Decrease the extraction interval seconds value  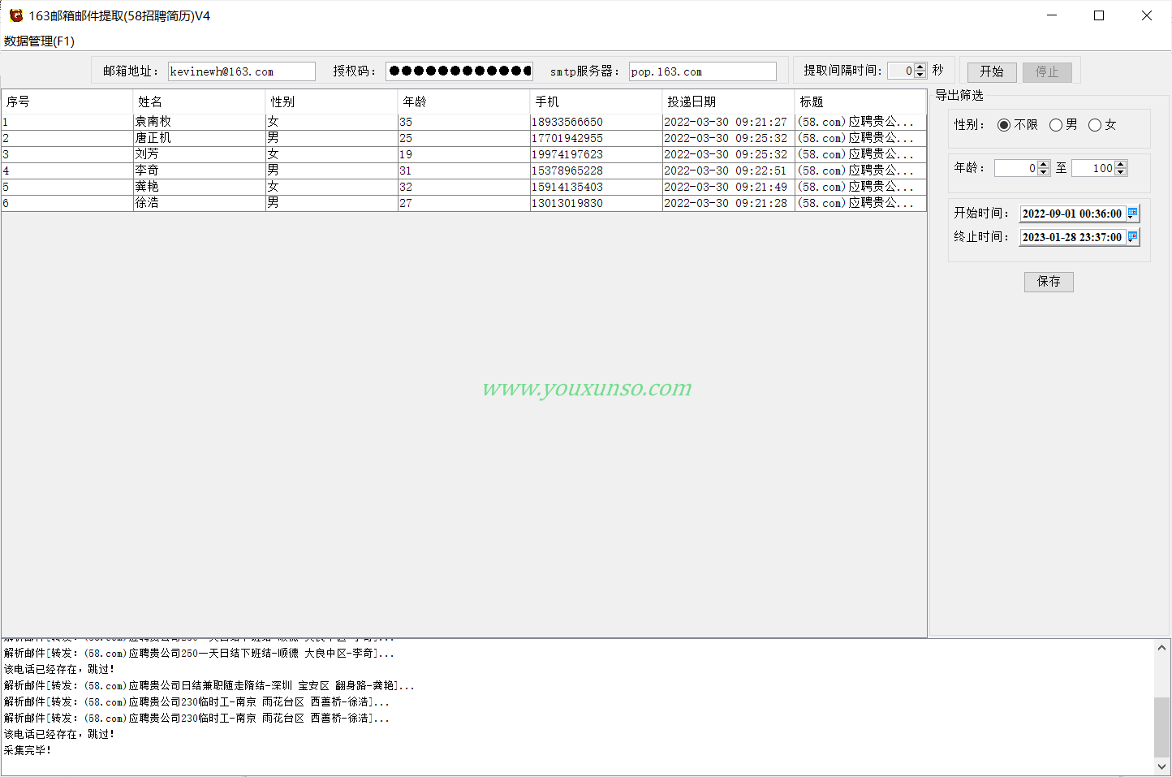(x=920, y=75)
